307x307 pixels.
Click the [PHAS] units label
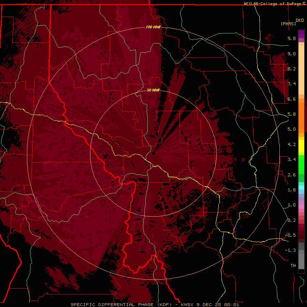click(x=288, y=24)
